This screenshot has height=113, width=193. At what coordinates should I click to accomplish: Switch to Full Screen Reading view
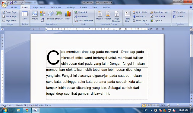click(x=147, y=105)
